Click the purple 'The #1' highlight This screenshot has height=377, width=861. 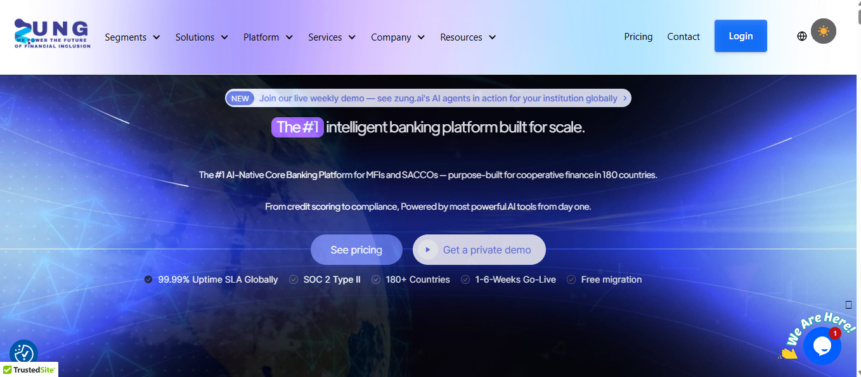pyautogui.click(x=298, y=127)
